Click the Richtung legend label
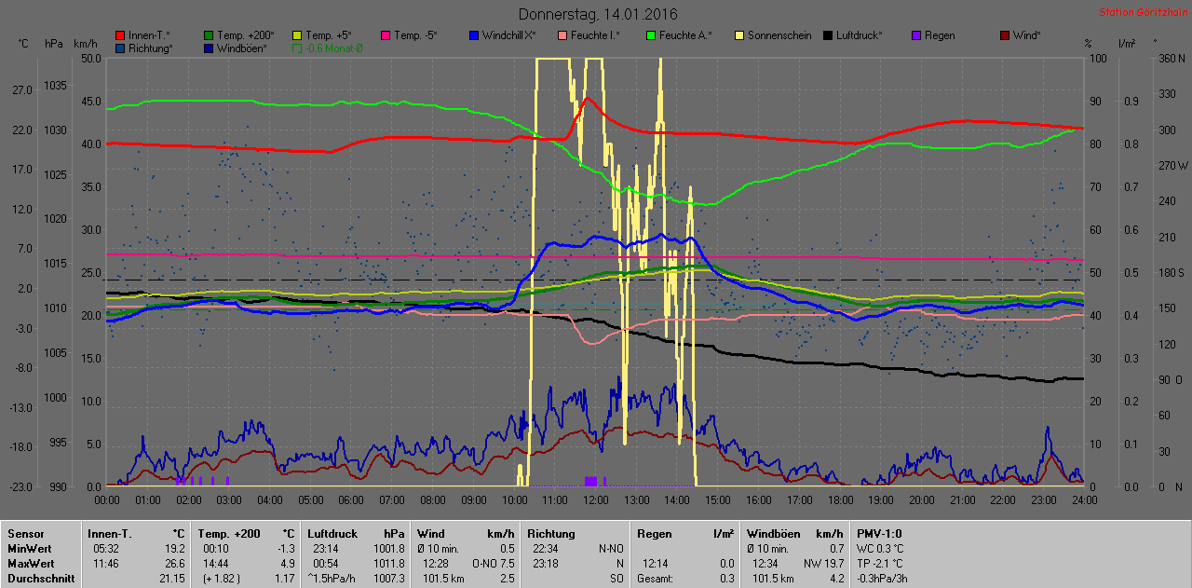Viewport: 1192px width, 588px height. coord(150,48)
